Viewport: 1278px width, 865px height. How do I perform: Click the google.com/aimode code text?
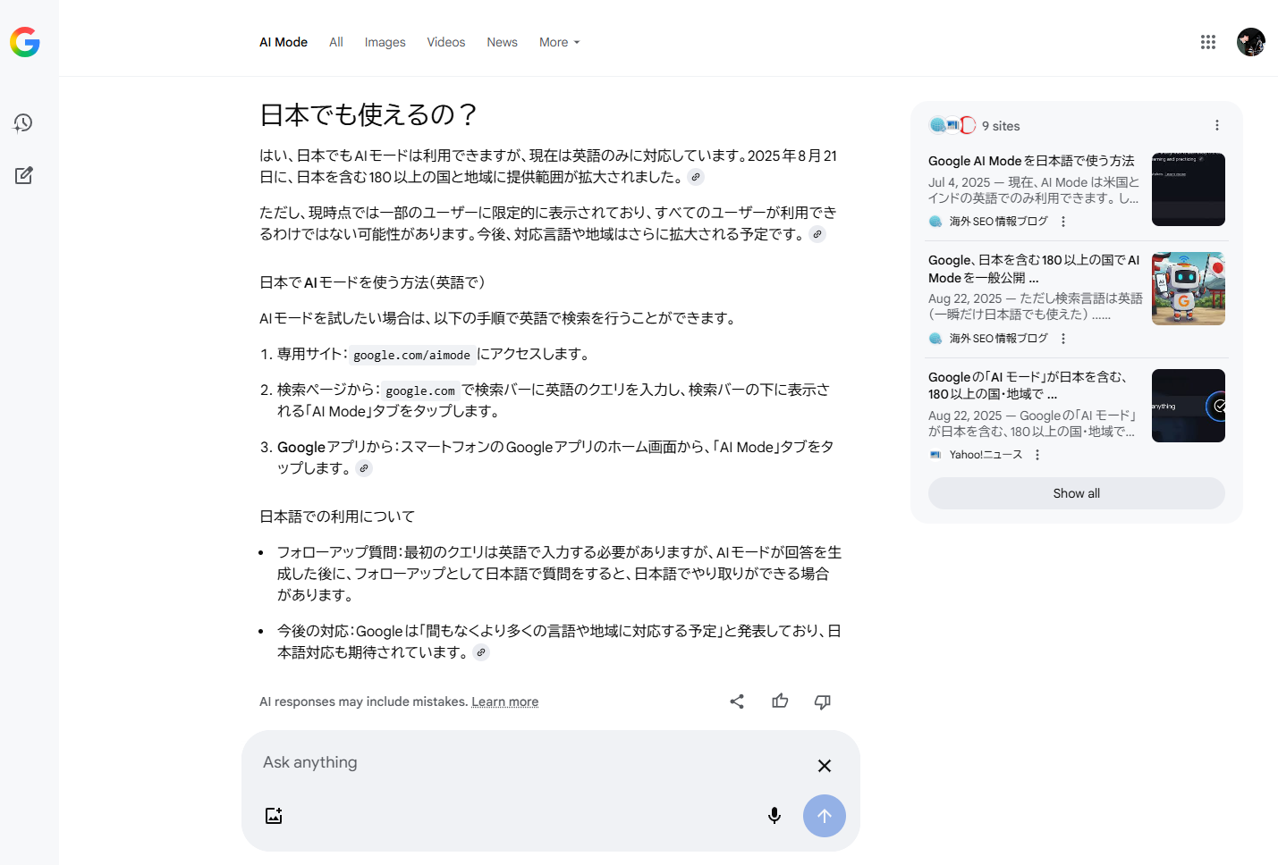[411, 355]
